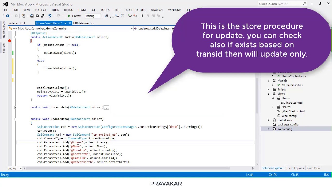Expand the Global.asax node
332x187 pixels.
268,120
